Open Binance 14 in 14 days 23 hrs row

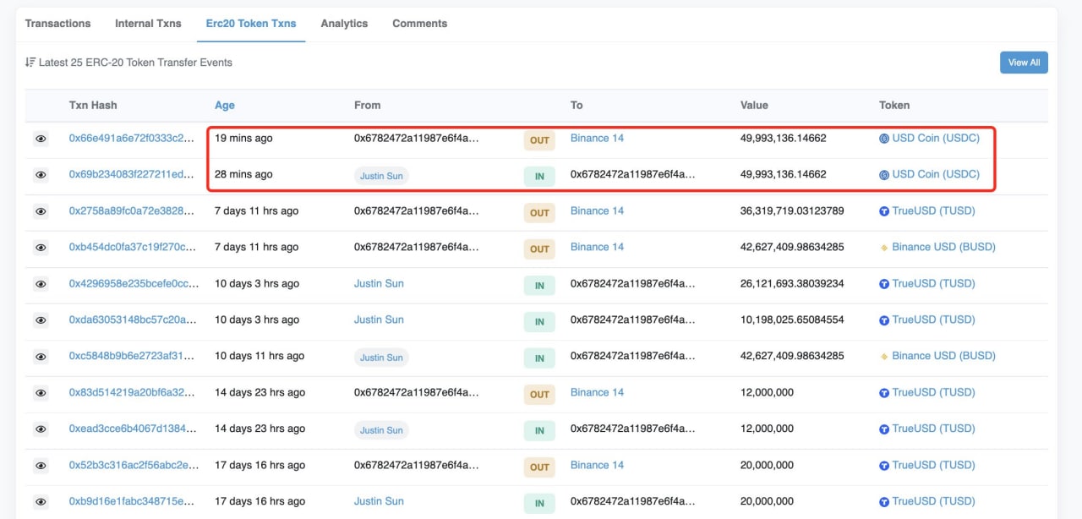597,392
